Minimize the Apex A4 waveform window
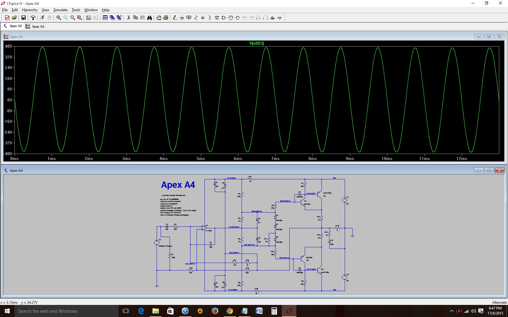The height and width of the screenshot is (317, 508). (x=479, y=37)
